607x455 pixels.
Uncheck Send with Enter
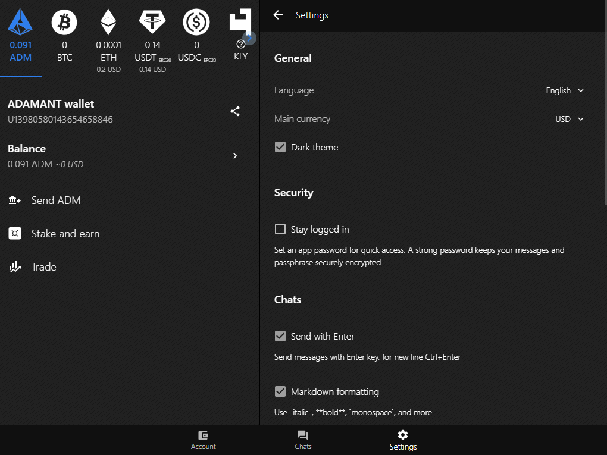coord(280,336)
